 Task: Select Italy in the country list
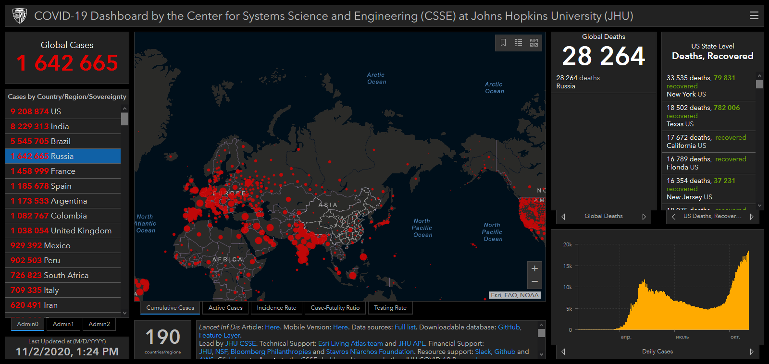coord(63,290)
